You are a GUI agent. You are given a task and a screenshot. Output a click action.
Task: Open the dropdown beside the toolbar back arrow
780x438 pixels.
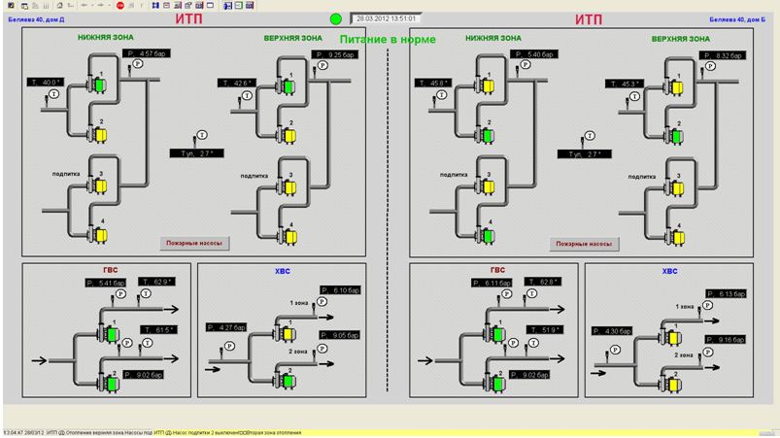pos(93,5)
